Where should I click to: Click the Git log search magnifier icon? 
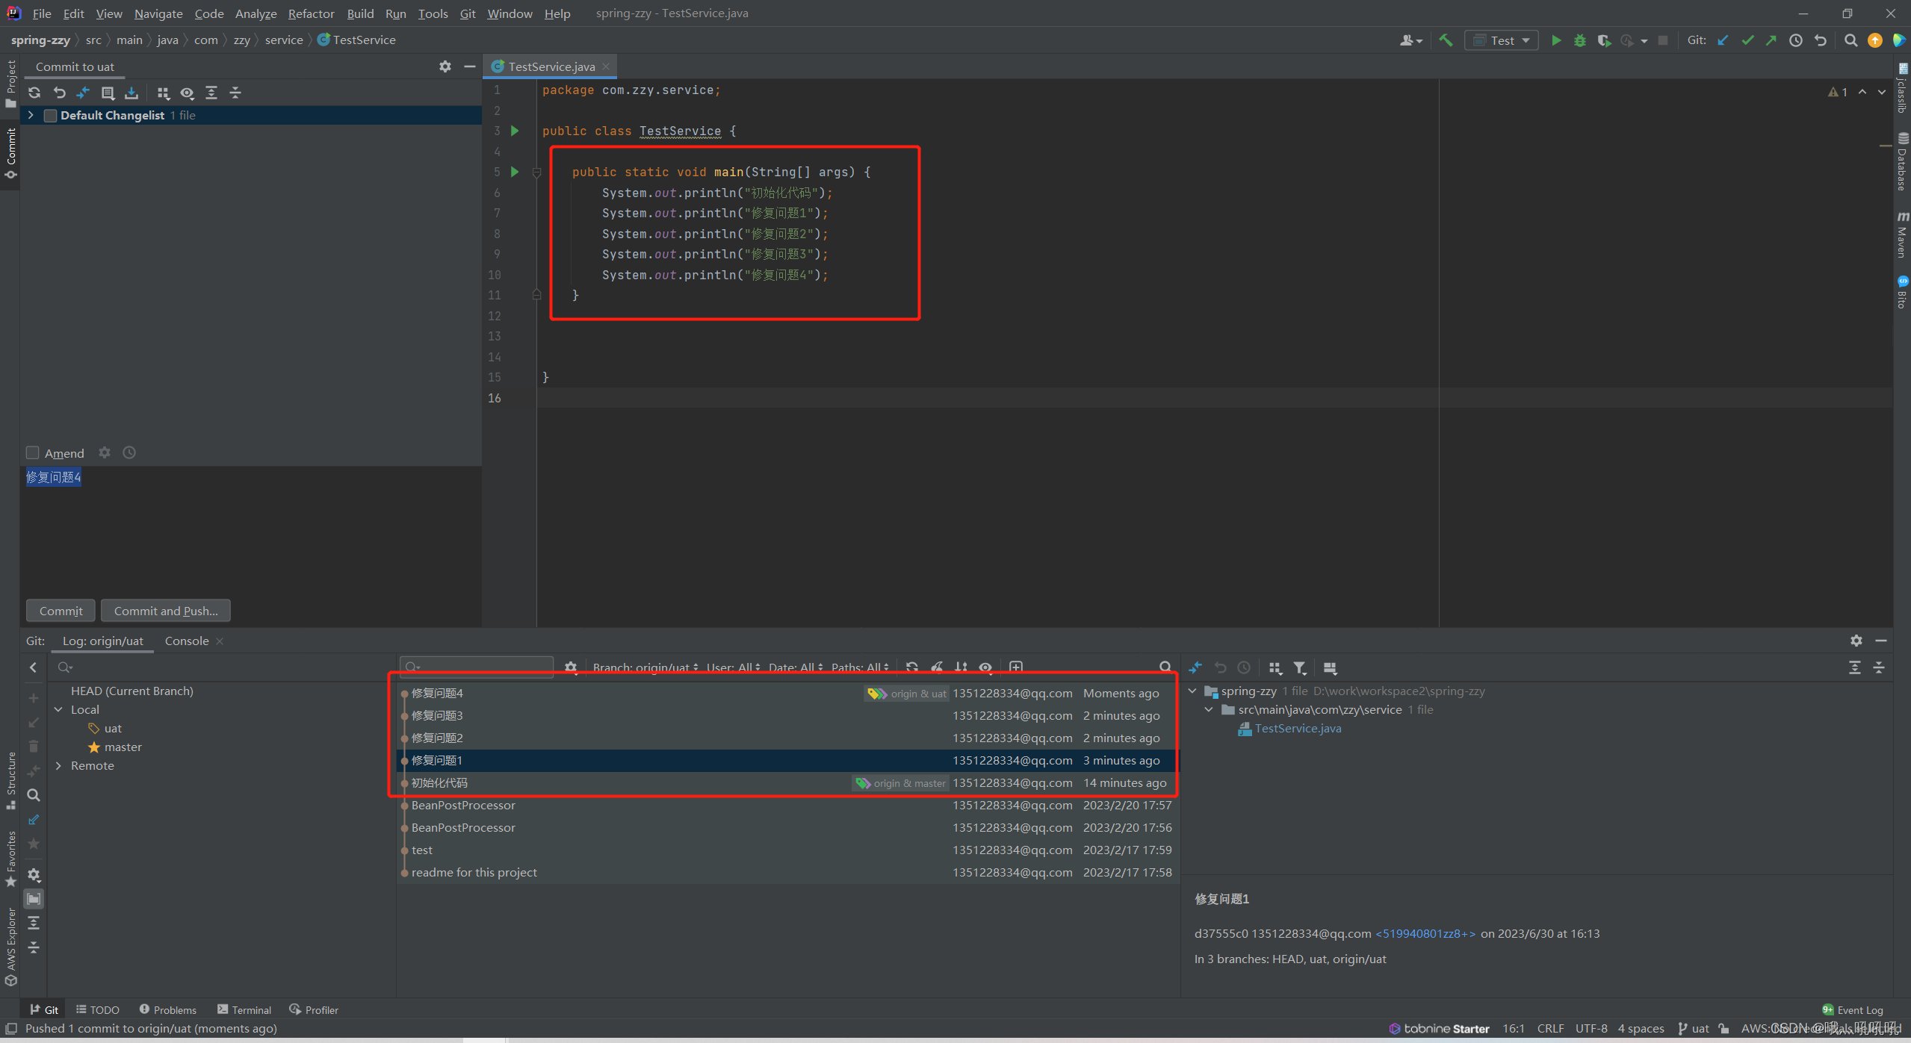pos(1165,667)
